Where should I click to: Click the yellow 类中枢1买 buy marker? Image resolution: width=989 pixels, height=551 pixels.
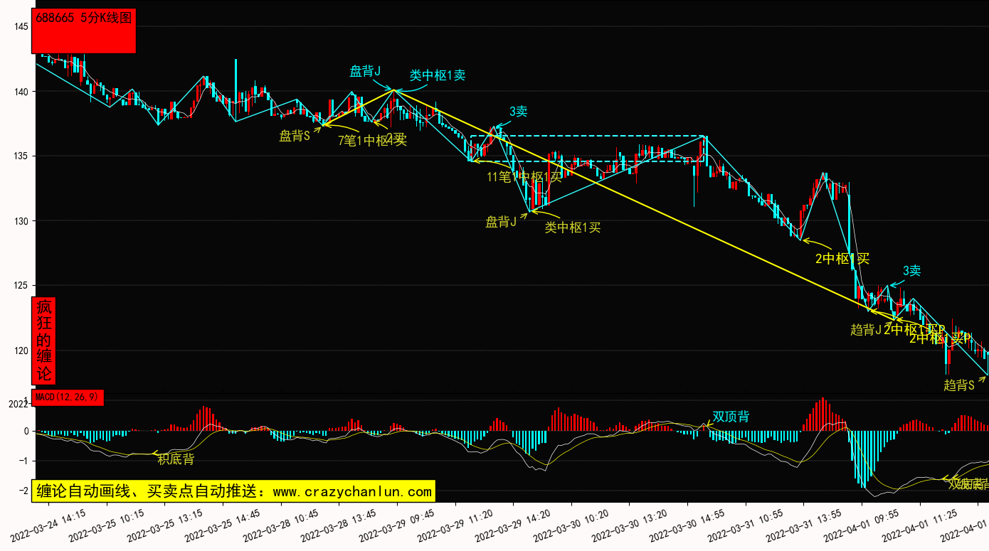click(x=573, y=228)
